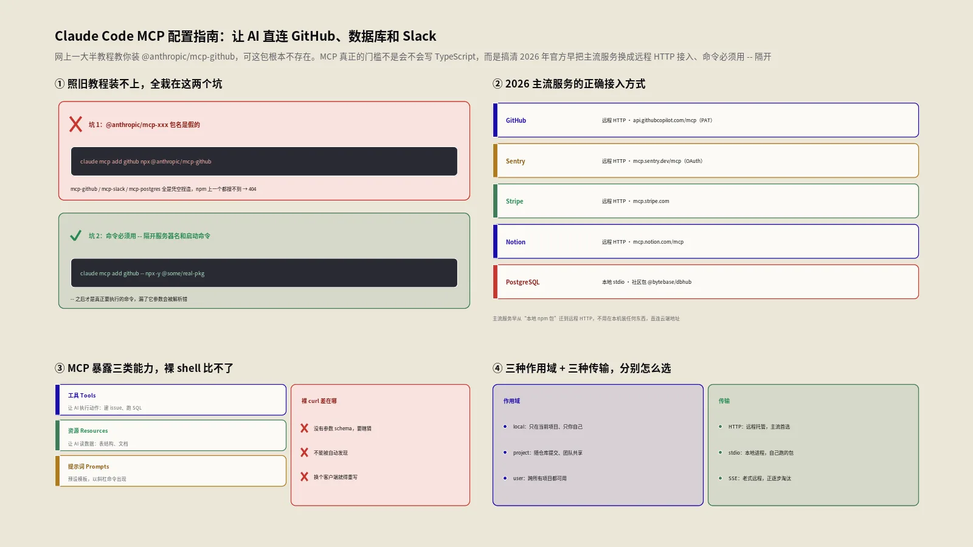Screen dimensions: 973x547
Task: Click the 坑2 title 命令必须用 -- 隔开
Action: pos(150,236)
